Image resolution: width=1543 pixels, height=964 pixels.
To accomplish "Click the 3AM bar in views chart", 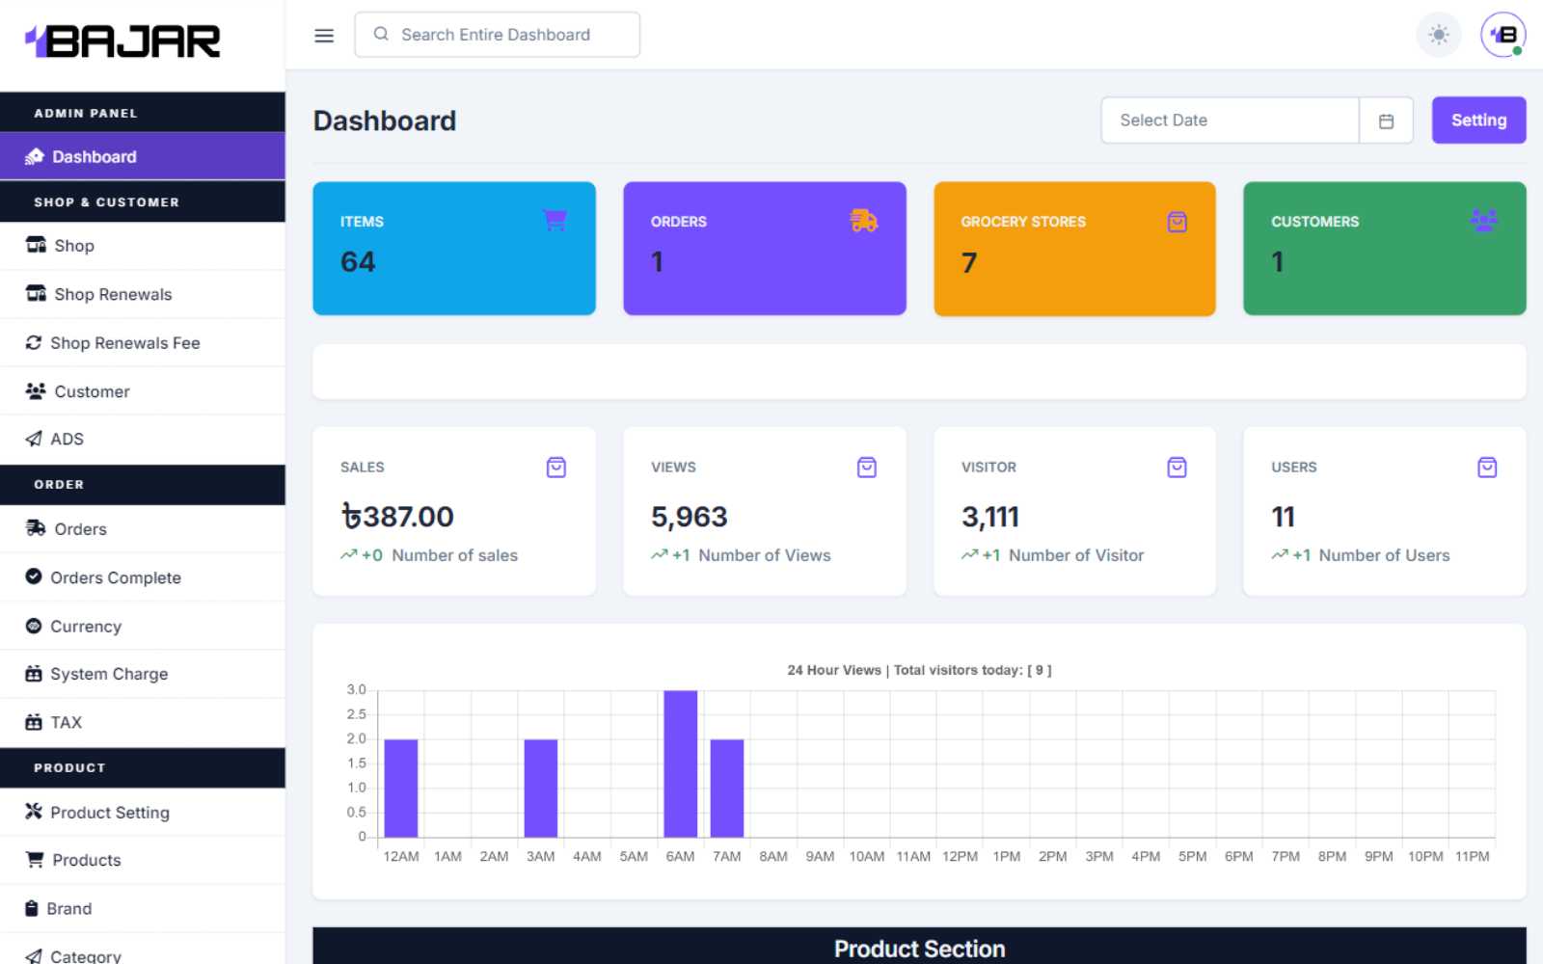I will (540, 788).
